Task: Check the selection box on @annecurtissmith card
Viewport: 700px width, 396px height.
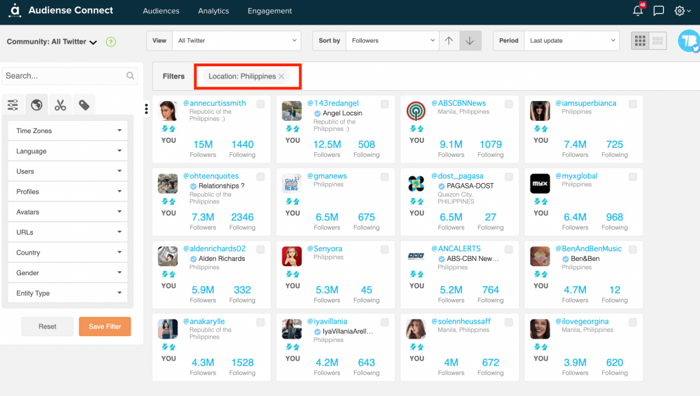Action: click(x=260, y=103)
